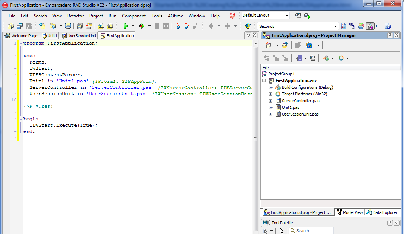The height and width of the screenshot is (234, 404).
Task: Open the Default Layout dropdown
Action: coord(286,16)
